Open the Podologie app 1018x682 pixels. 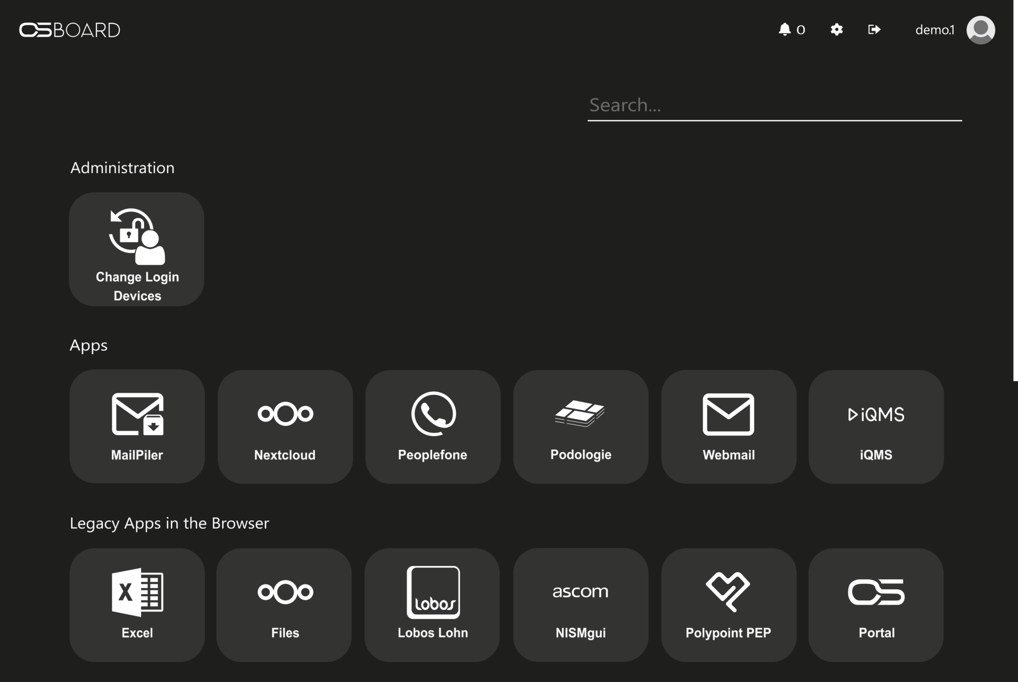(x=581, y=427)
